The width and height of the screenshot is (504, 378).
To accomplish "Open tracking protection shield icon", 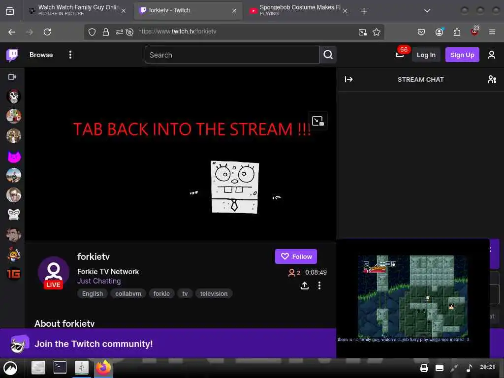I will click(x=92, y=32).
